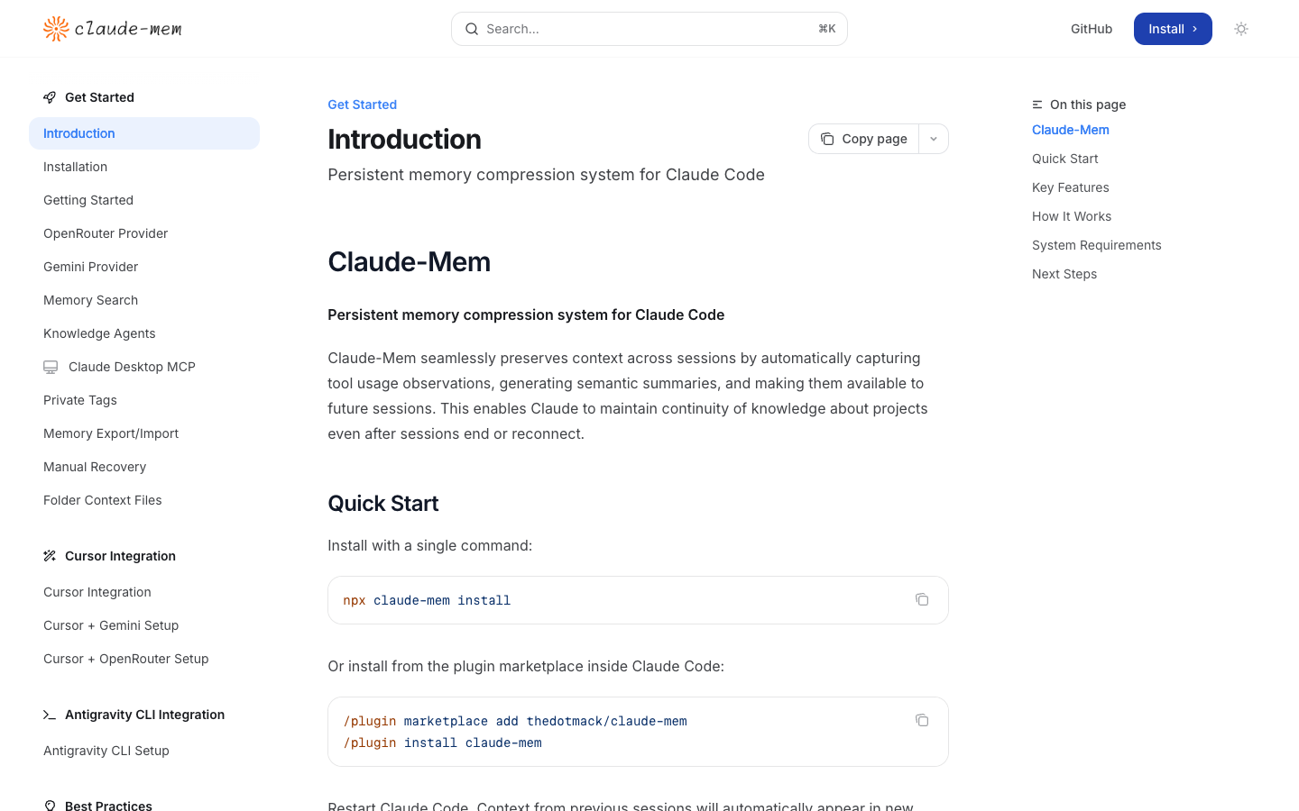Focus the Search input field
Viewport: 1299px width, 811px height.
pyautogui.click(x=649, y=29)
